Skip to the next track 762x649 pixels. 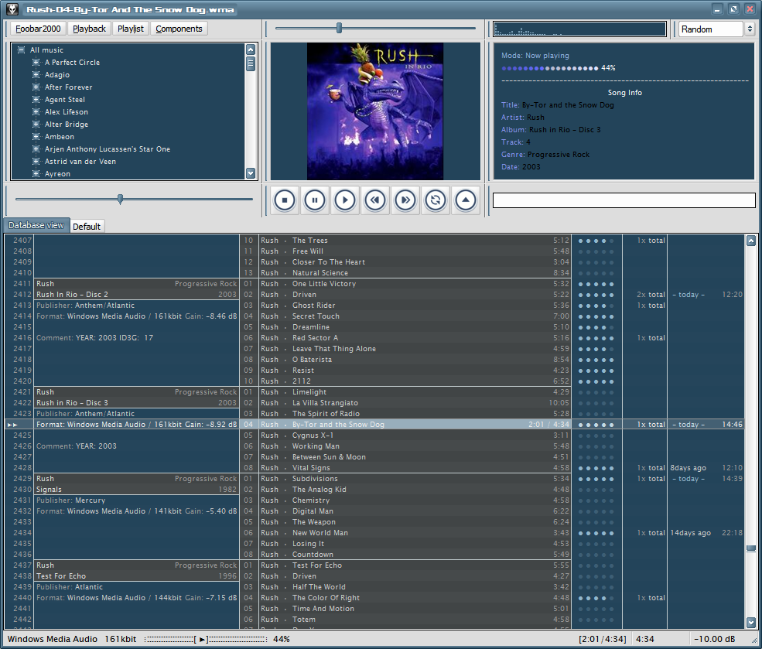(405, 200)
